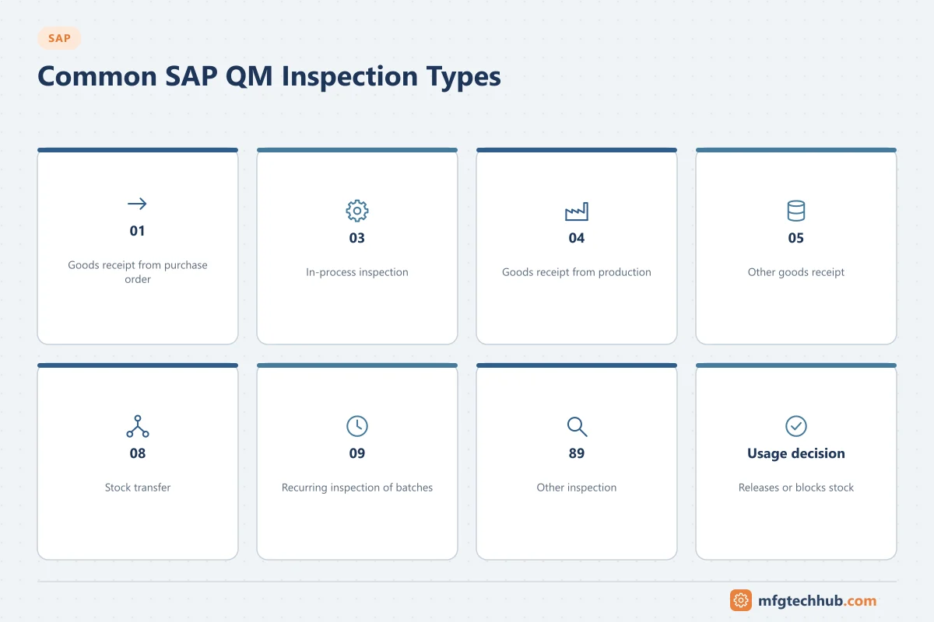The width and height of the screenshot is (934, 622).
Task: Select the number 09
Action: pos(357,453)
